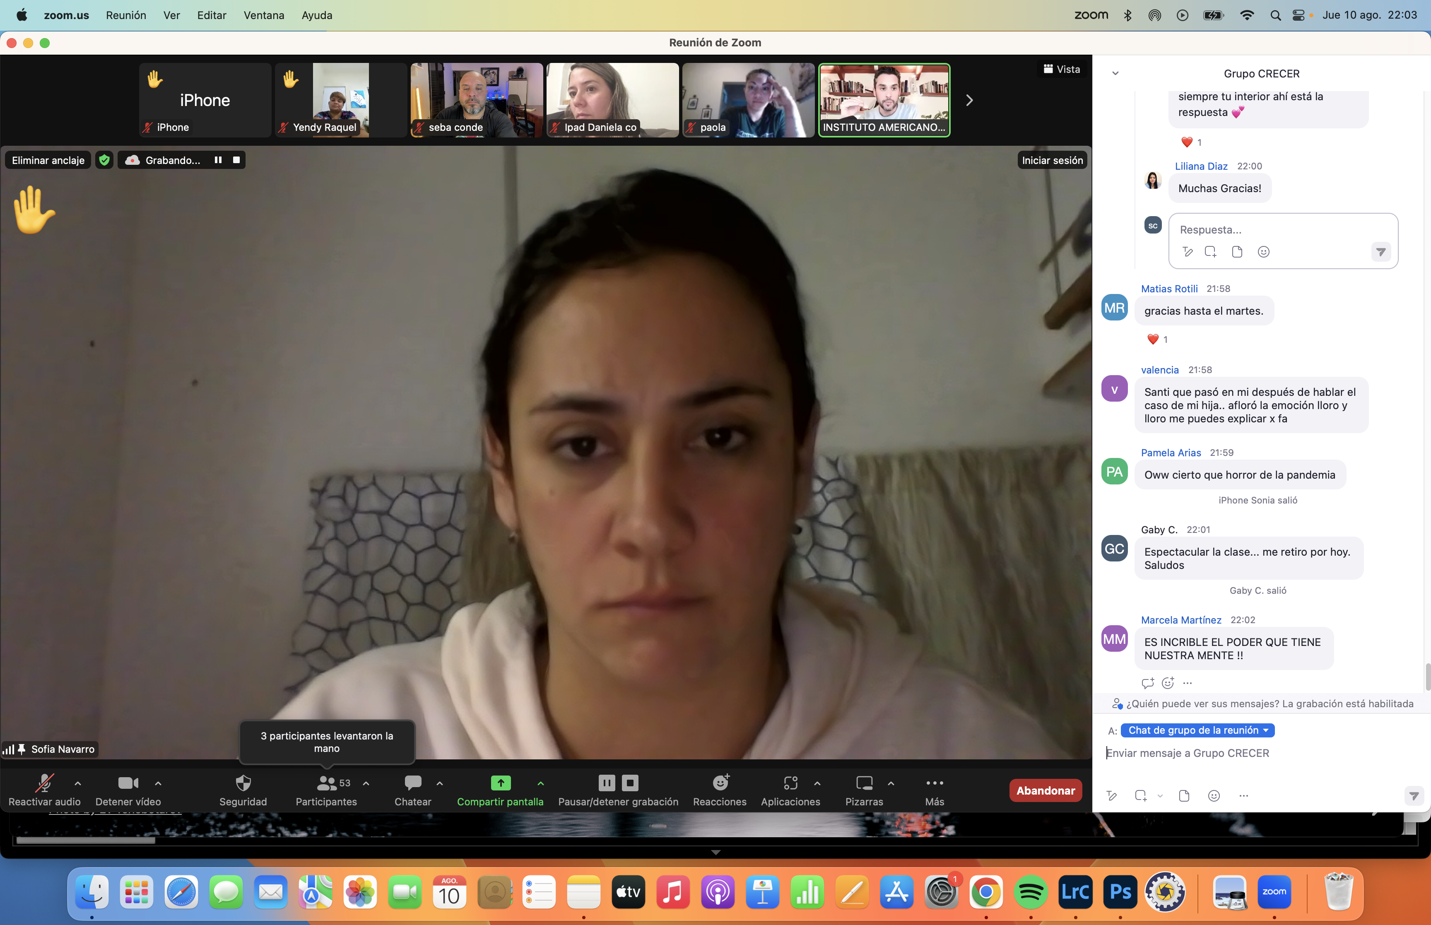The height and width of the screenshot is (925, 1431).
Task: Click Eliminar anclaje button
Action: [x=48, y=160]
